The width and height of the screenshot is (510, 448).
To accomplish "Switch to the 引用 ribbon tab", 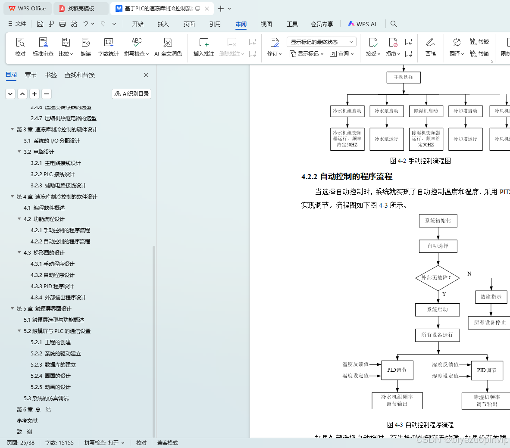I will click(215, 24).
